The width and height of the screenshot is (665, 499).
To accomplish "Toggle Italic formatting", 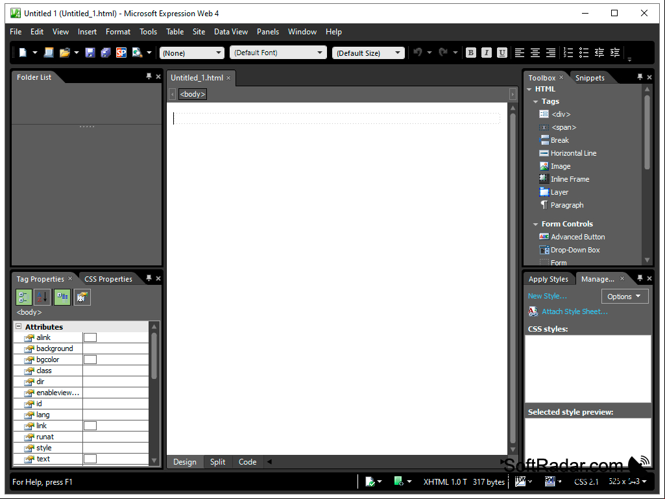I will click(487, 52).
